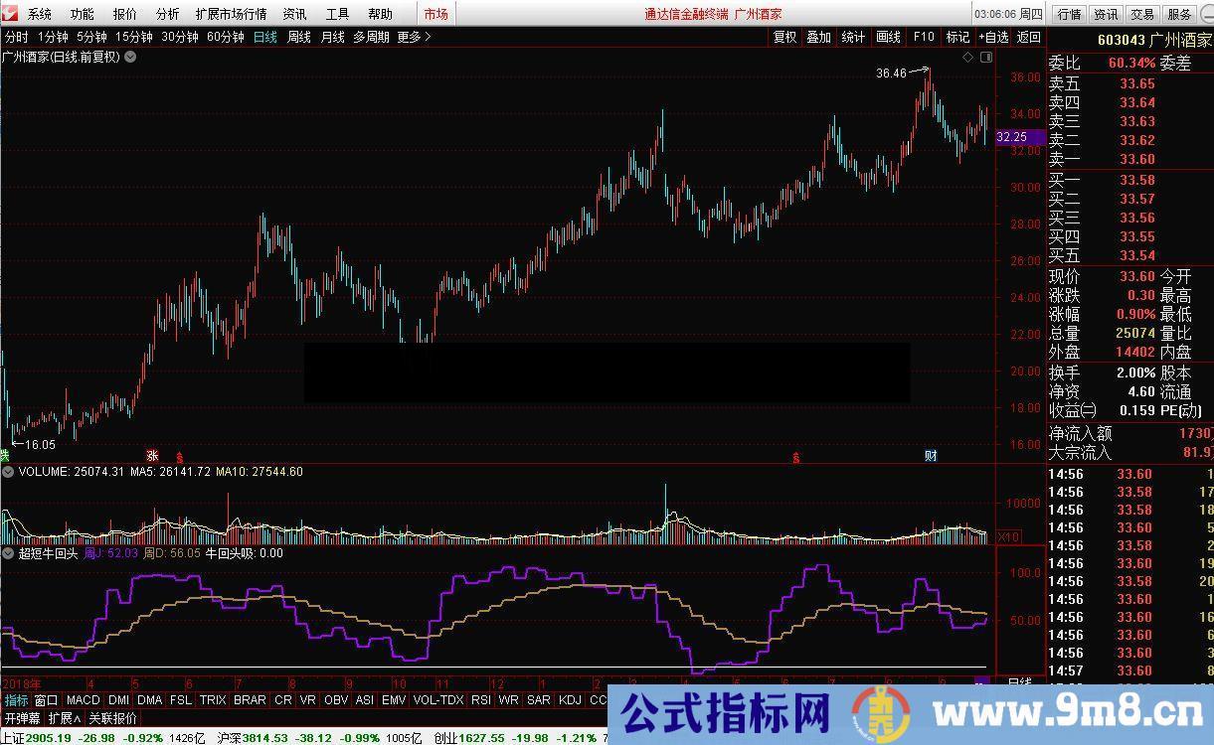The width and height of the screenshot is (1214, 745).
Task: Open the 系统 menu
Action: [x=40, y=14]
